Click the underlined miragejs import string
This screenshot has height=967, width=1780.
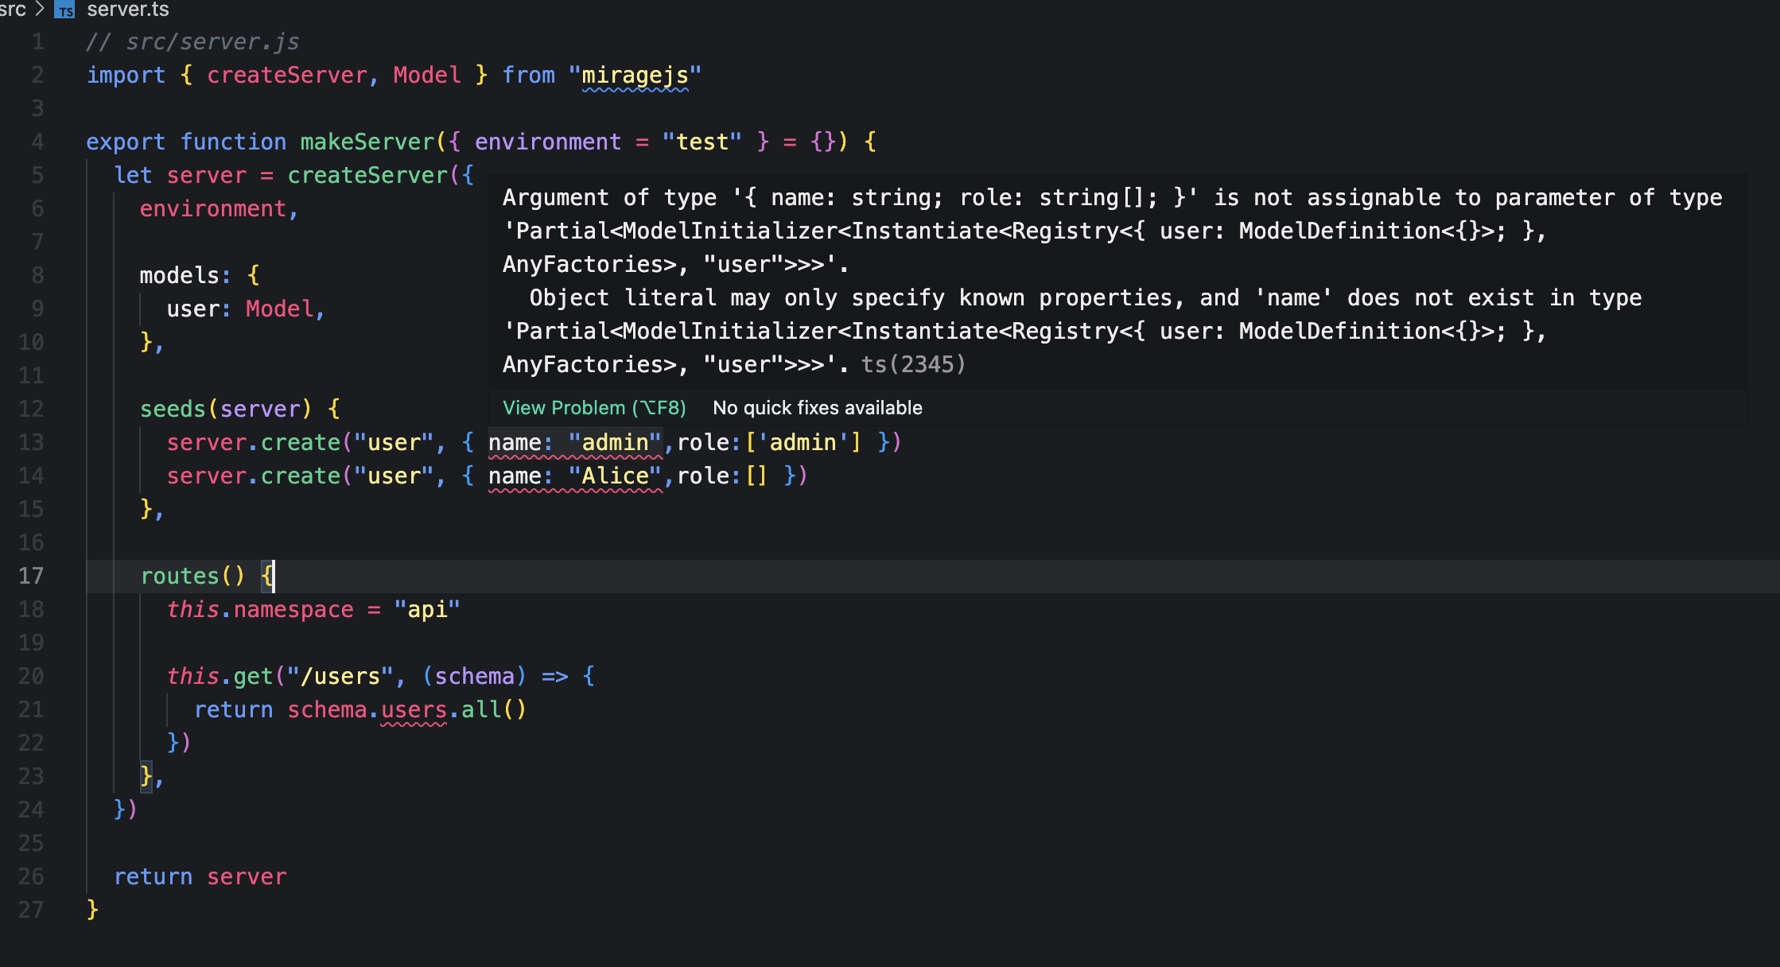pyautogui.click(x=635, y=75)
